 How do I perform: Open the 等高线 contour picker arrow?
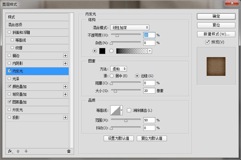click(x=121, y=110)
